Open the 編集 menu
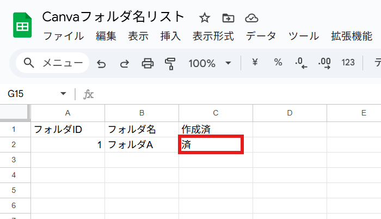This screenshot has width=381, height=219. tap(106, 36)
